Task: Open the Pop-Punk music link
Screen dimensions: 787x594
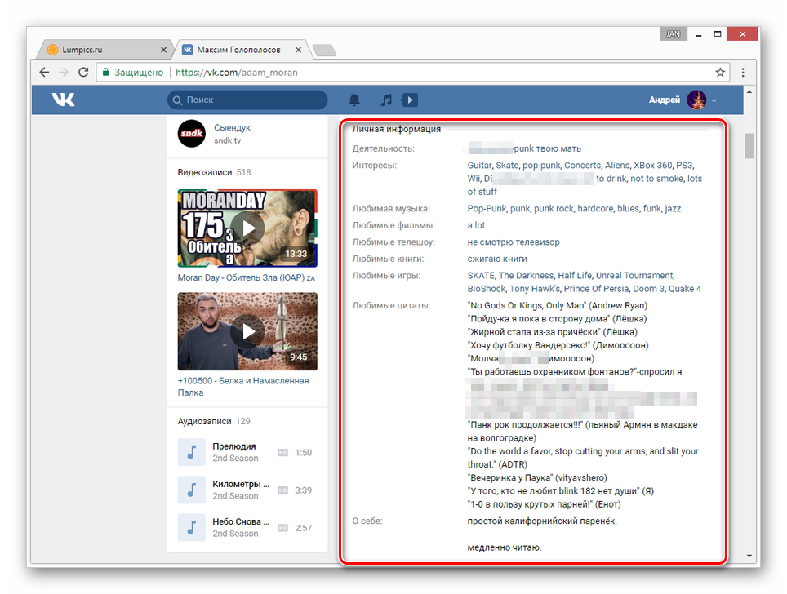Action: [487, 209]
